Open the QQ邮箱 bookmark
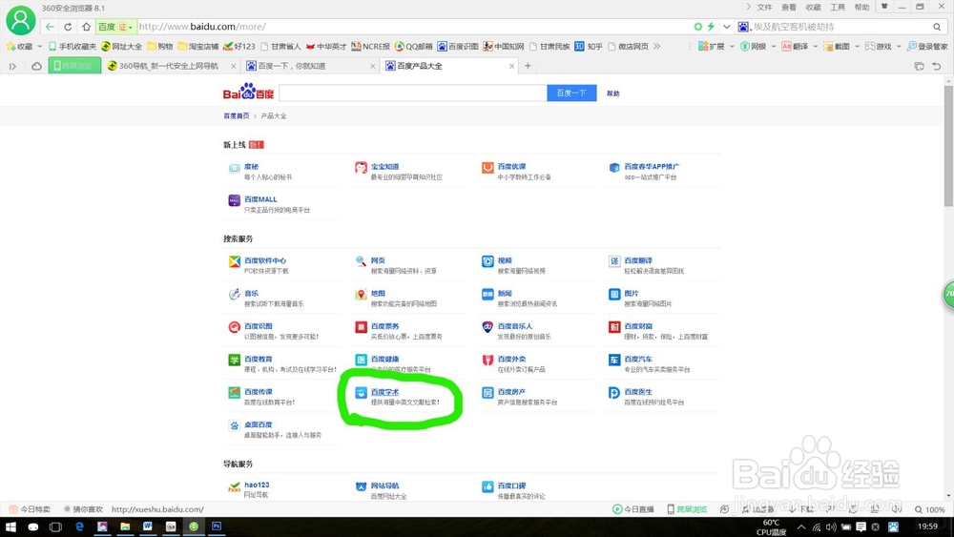The height and width of the screenshot is (537, 954). 414,46
